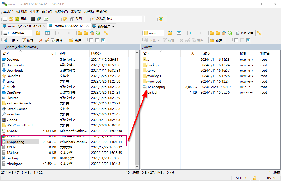Refresh the remote directory listing
The height and width of the screenshot is (181, 281).
click(230, 33)
